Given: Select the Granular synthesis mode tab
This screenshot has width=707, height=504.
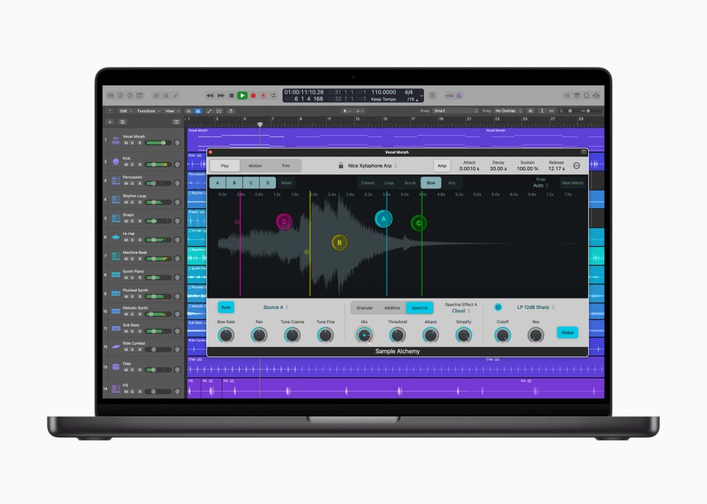Looking at the screenshot, I should pos(365,308).
